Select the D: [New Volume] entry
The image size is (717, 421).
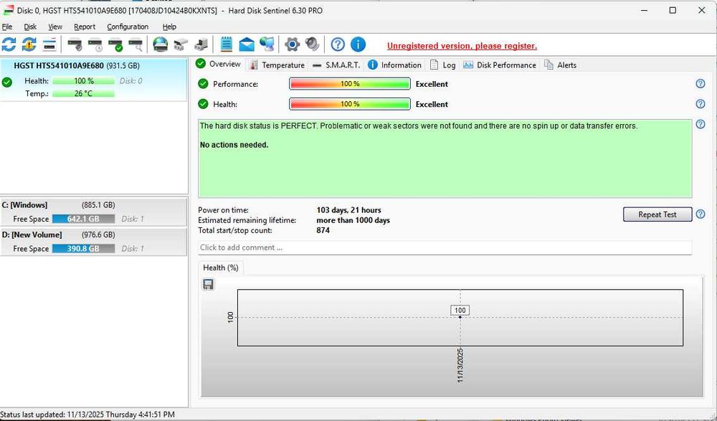[93, 242]
